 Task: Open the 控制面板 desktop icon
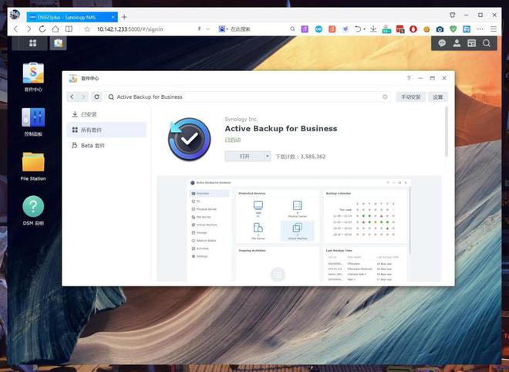(33, 118)
